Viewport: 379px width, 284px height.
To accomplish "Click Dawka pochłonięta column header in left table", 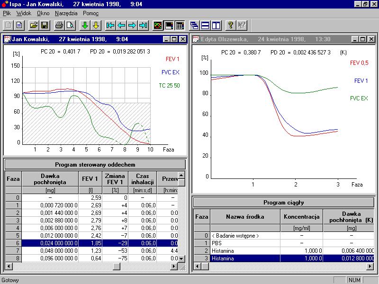I will 50,179.
